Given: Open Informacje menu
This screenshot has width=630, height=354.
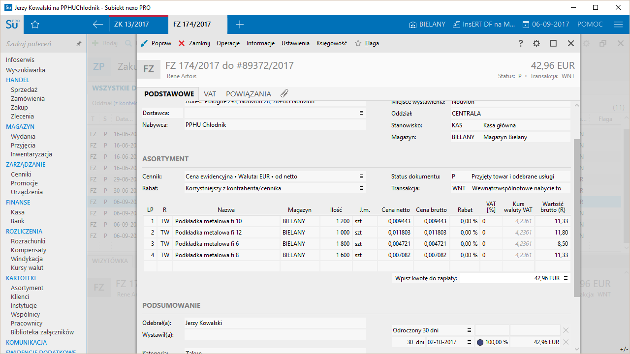Looking at the screenshot, I should pyautogui.click(x=260, y=43).
